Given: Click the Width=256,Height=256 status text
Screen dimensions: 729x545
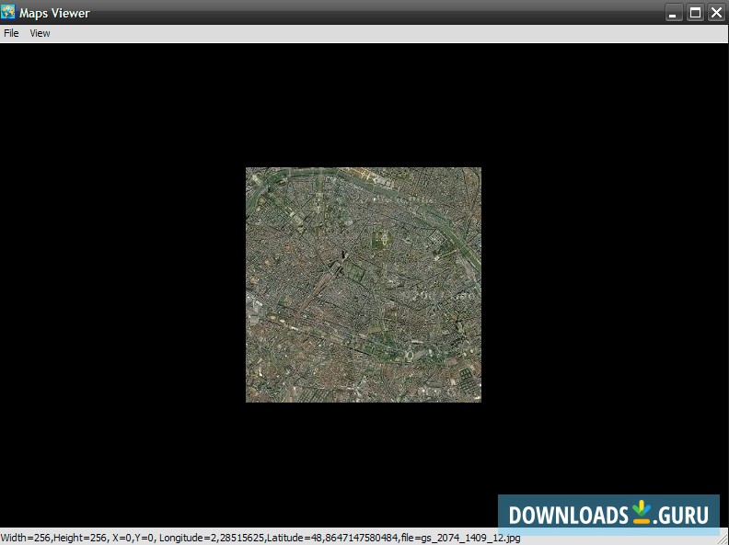Looking at the screenshot, I should point(53,538).
